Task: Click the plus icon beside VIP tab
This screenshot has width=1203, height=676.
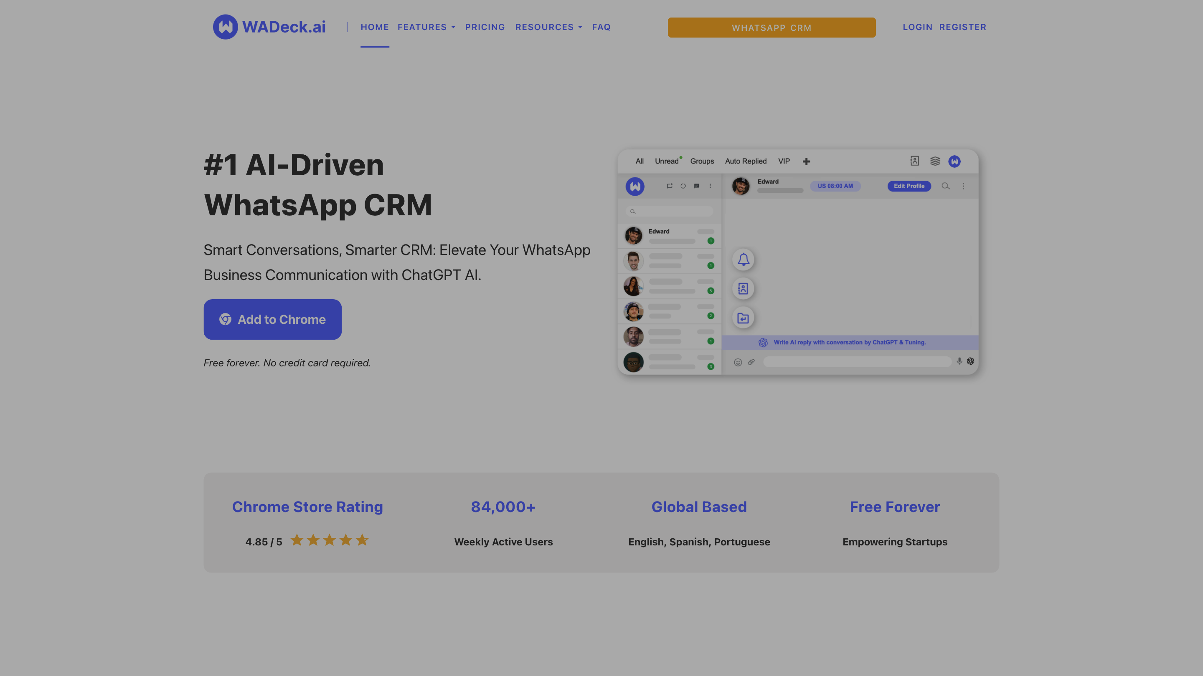Action: tap(806, 161)
